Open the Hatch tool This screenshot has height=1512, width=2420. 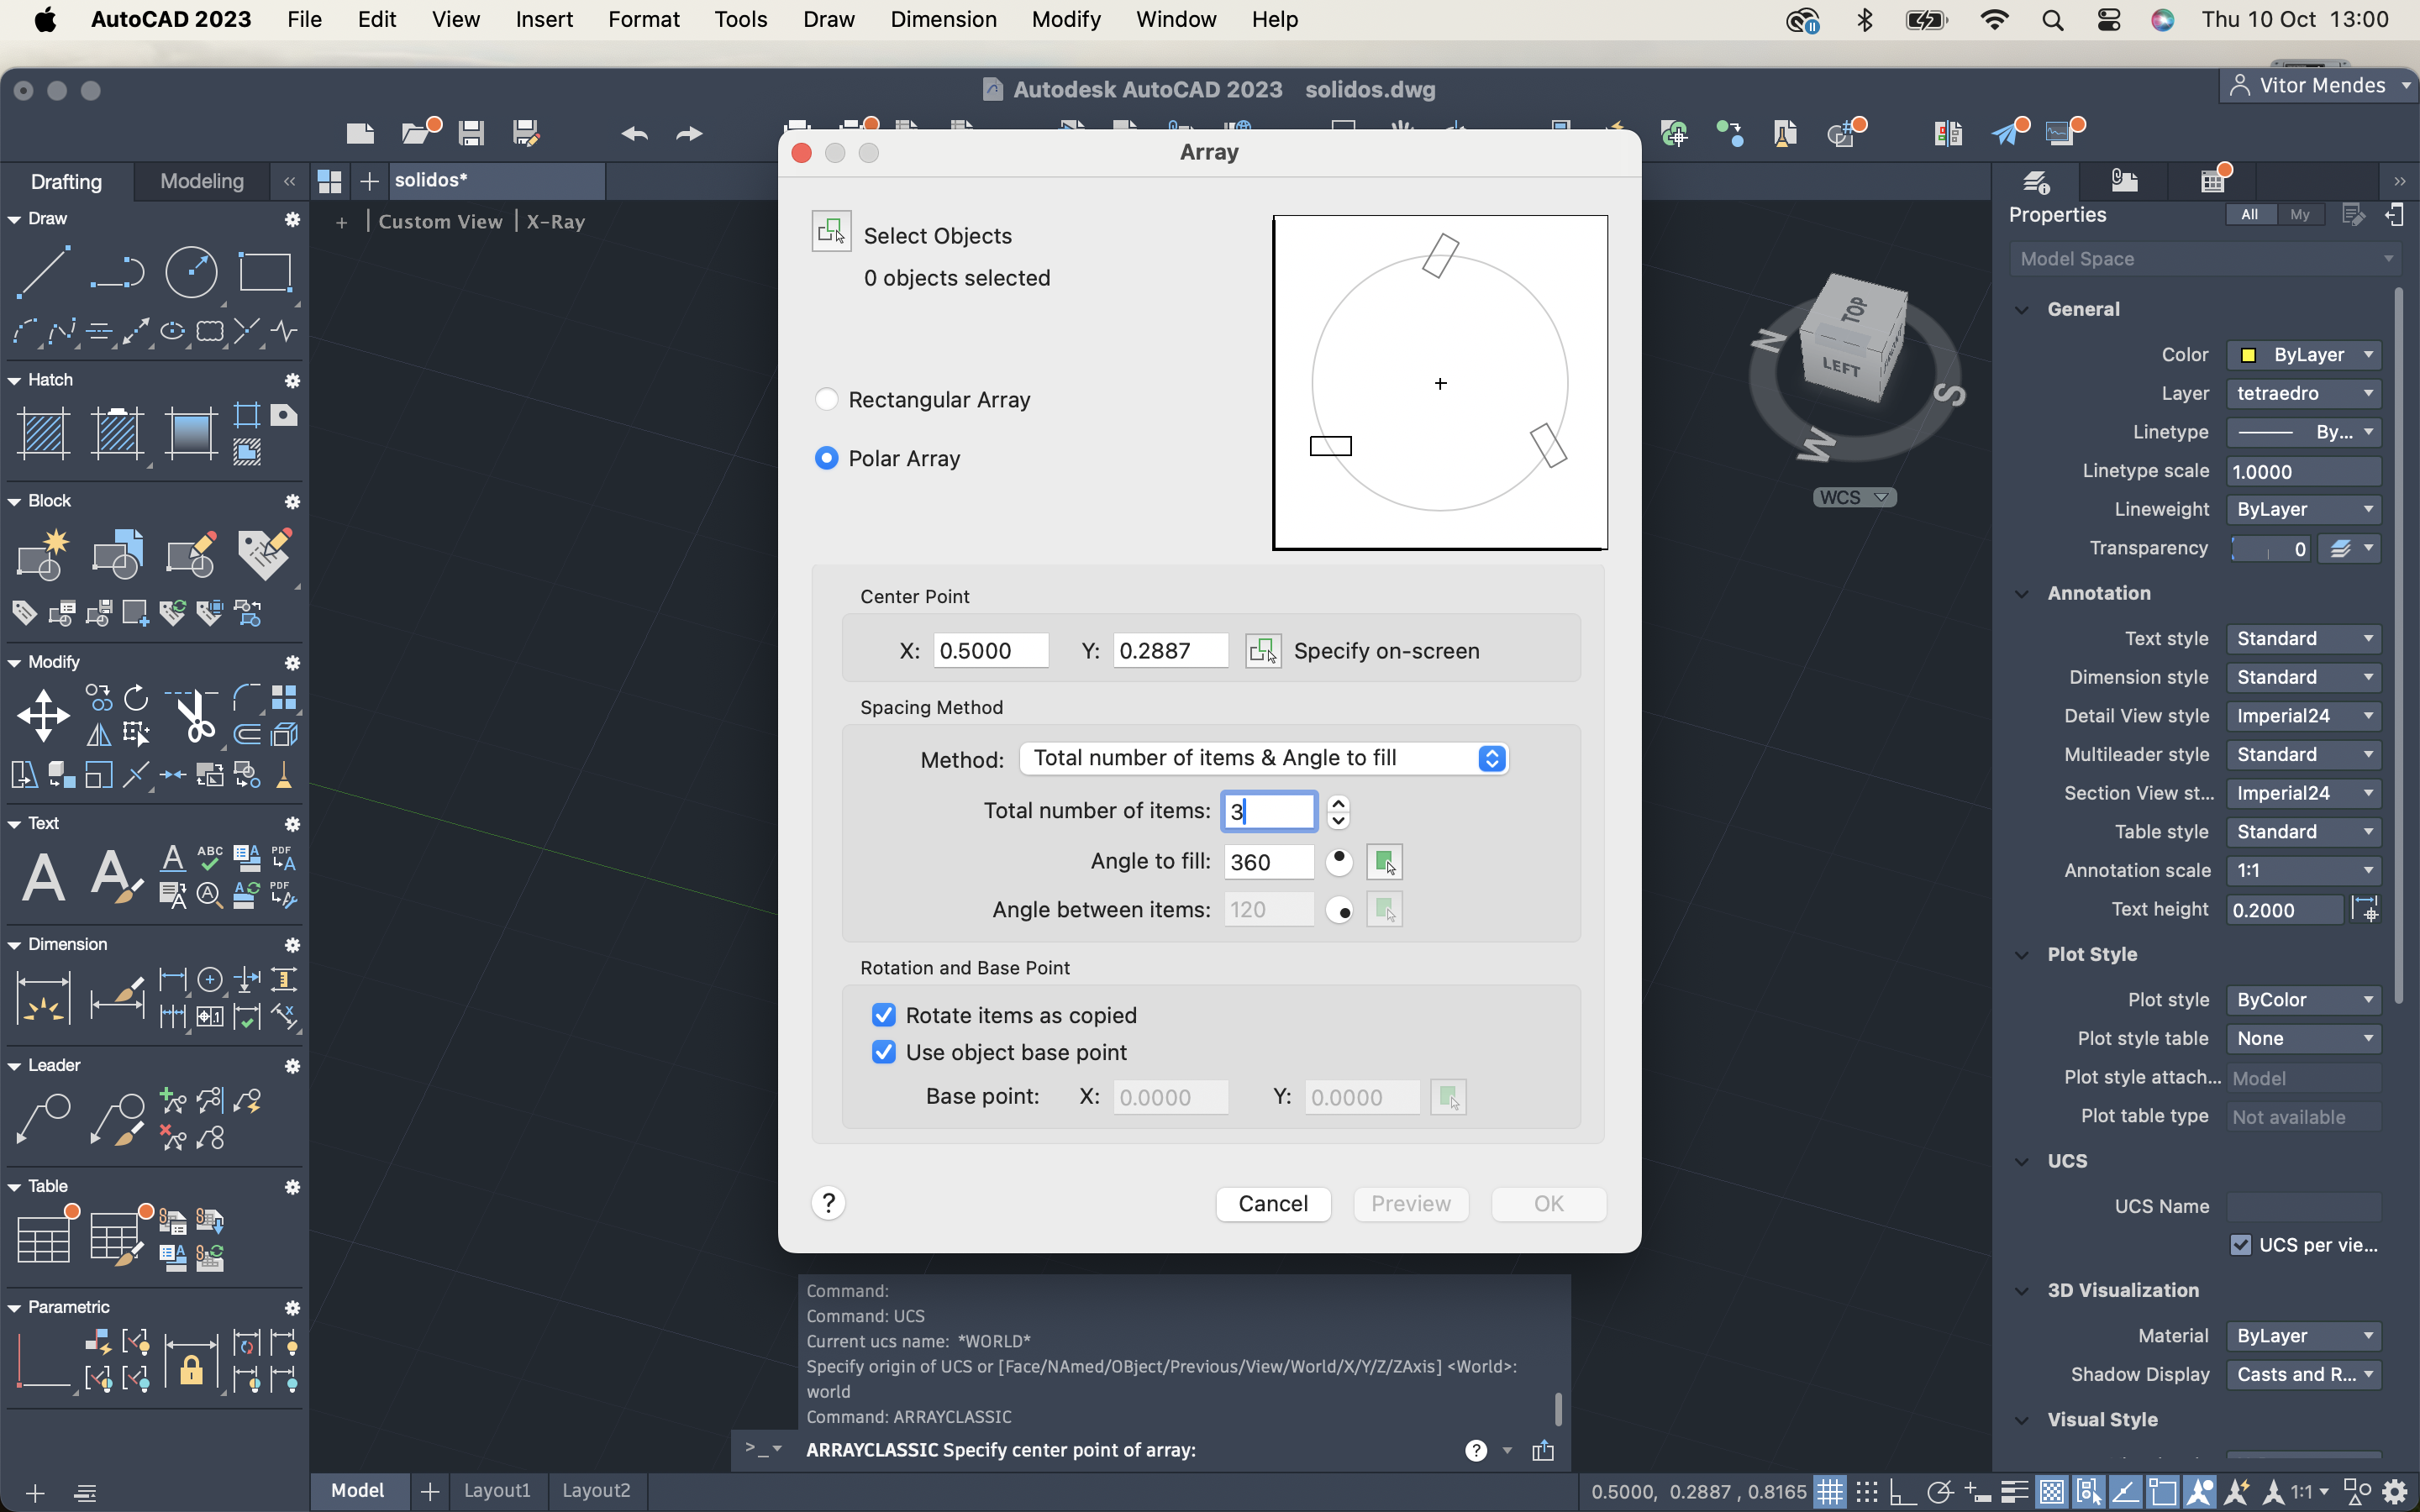[43, 433]
